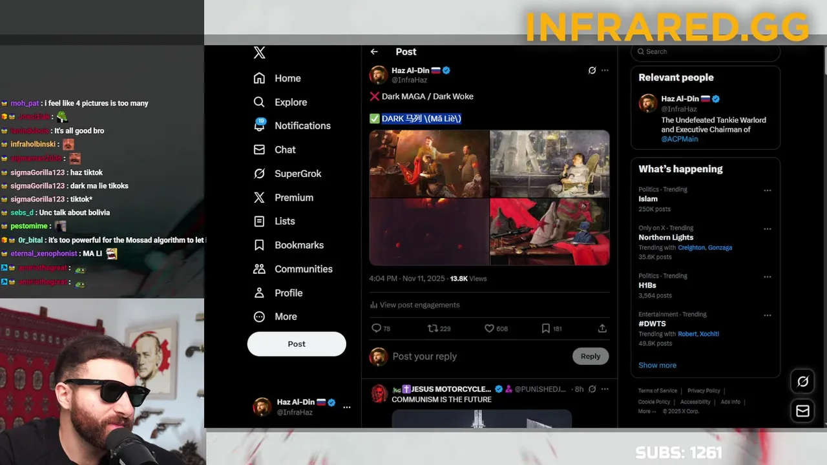
Task: Open account menu dots beside @InfraHaz
Action: (x=347, y=407)
